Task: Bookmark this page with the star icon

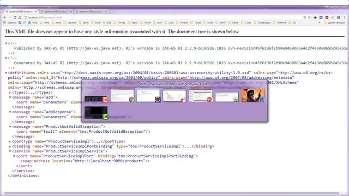Action: point(309,17)
